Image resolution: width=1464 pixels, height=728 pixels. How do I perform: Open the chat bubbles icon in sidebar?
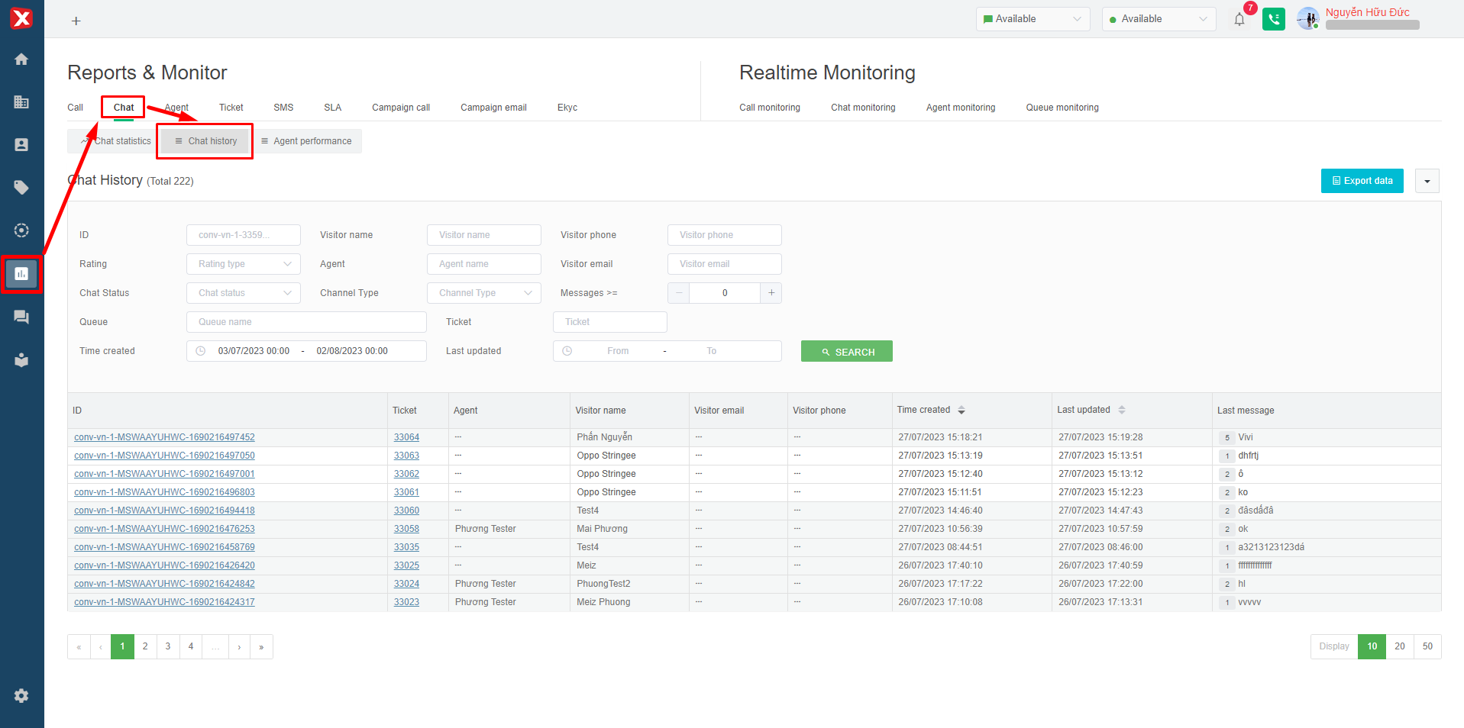pyautogui.click(x=21, y=317)
